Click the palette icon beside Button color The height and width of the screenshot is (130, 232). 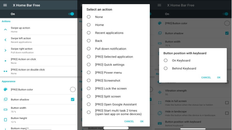click(x=5, y=89)
